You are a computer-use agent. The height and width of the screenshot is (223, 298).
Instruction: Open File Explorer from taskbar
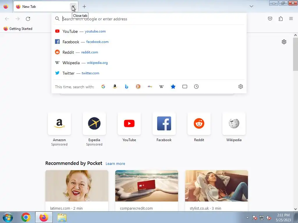click(x=62, y=217)
